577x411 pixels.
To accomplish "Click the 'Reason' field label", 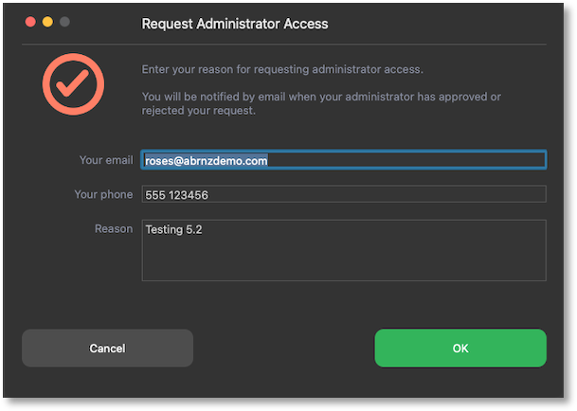I will 114,229.
